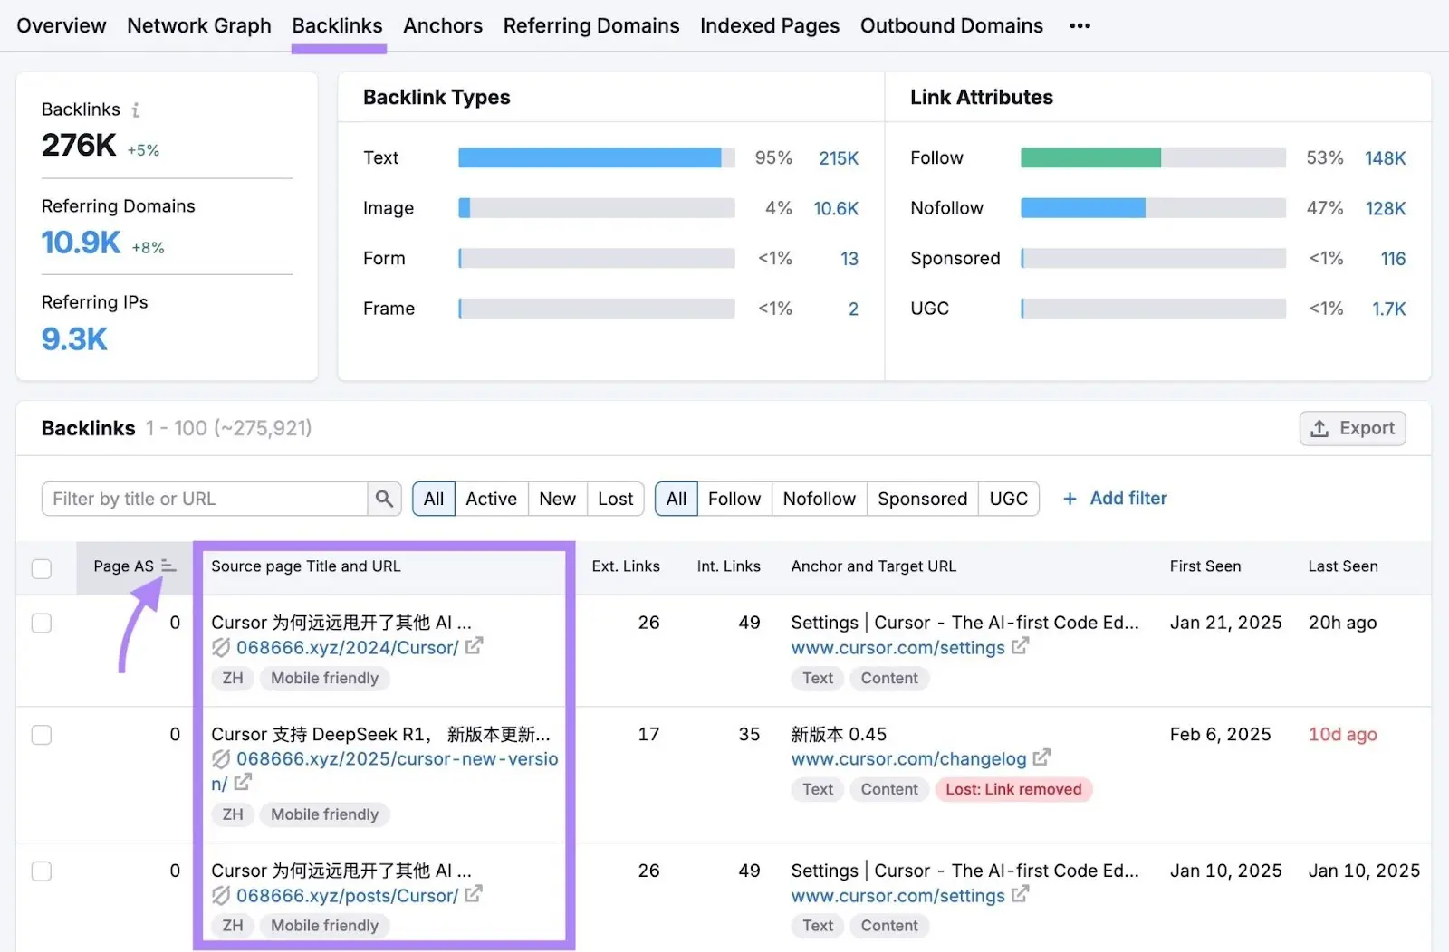
Task: Sort rows using the Page AS sort icon
Action: click(x=168, y=566)
